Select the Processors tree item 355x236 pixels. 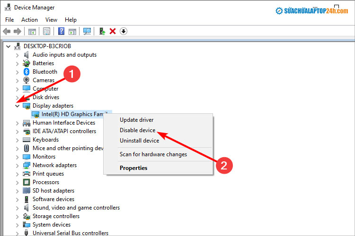pos(46,182)
